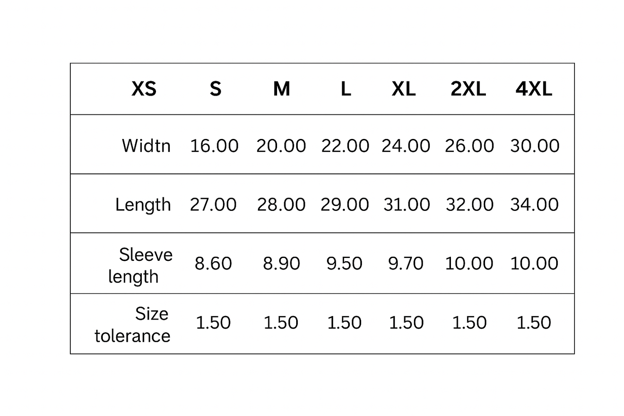Click the XL column header
Image resolution: width=624 pixels, height=416 pixels.
pyautogui.click(x=404, y=89)
